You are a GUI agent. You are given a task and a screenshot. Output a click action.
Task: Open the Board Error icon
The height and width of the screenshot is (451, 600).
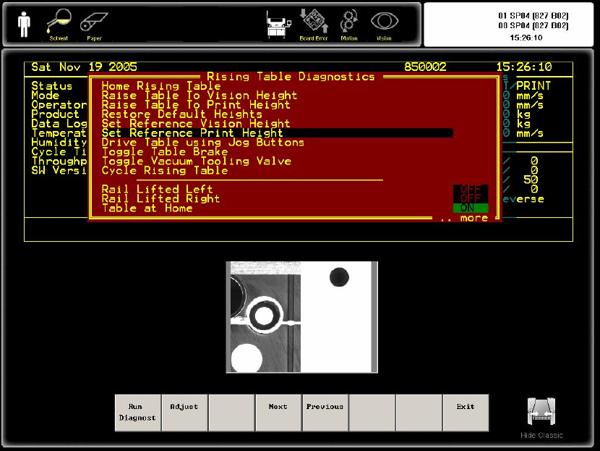pos(314,25)
